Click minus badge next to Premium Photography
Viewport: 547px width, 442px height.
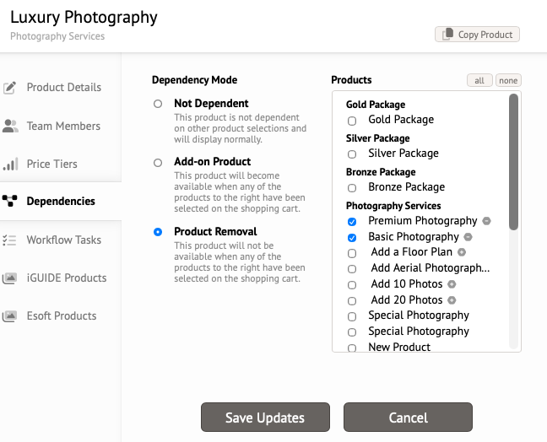point(486,221)
